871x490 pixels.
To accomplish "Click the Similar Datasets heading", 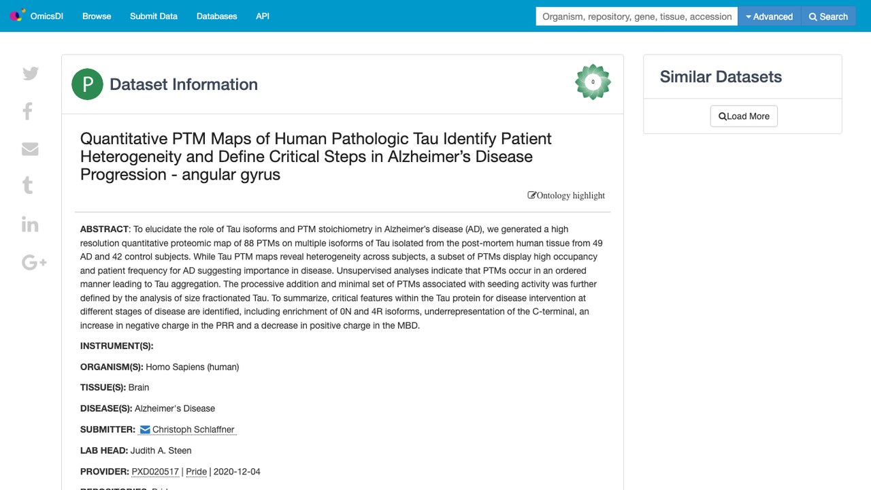I will point(721,77).
